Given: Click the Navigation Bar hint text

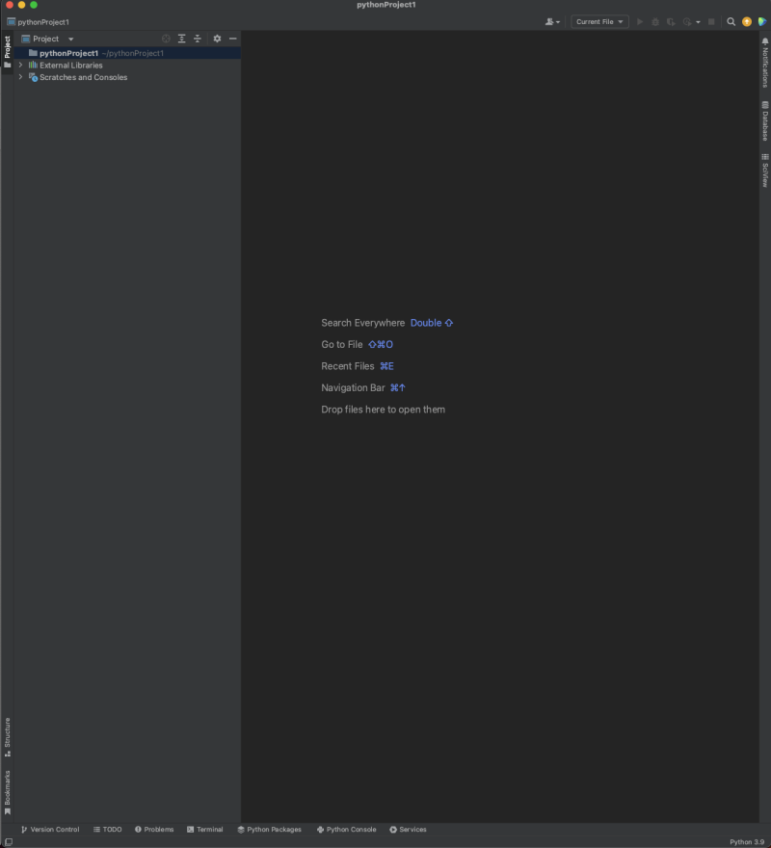Looking at the screenshot, I should click(x=354, y=387).
